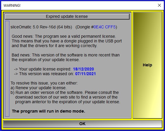The width and height of the screenshot is (165, 131).
Task: Click the OK button
Action: click(82, 124)
